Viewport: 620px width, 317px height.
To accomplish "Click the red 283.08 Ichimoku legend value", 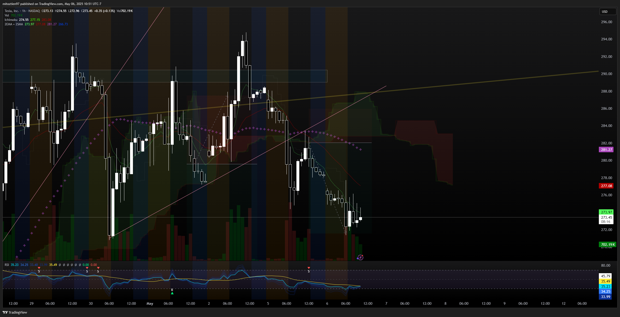I will point(46,20).
